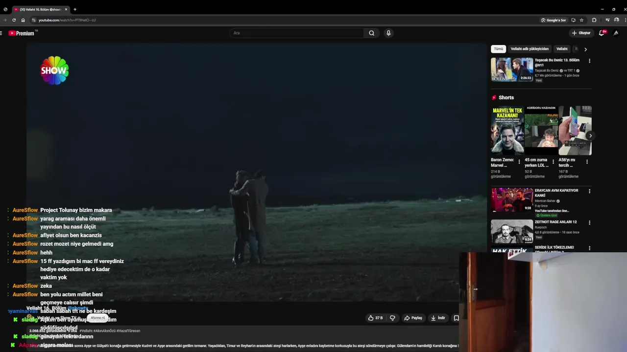
Task: Open the Oluştur create menu
Action: click(581, 33)
